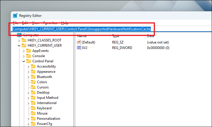Open the File menu
This screenshot has width=212, height=127.
tap(15, 23)
